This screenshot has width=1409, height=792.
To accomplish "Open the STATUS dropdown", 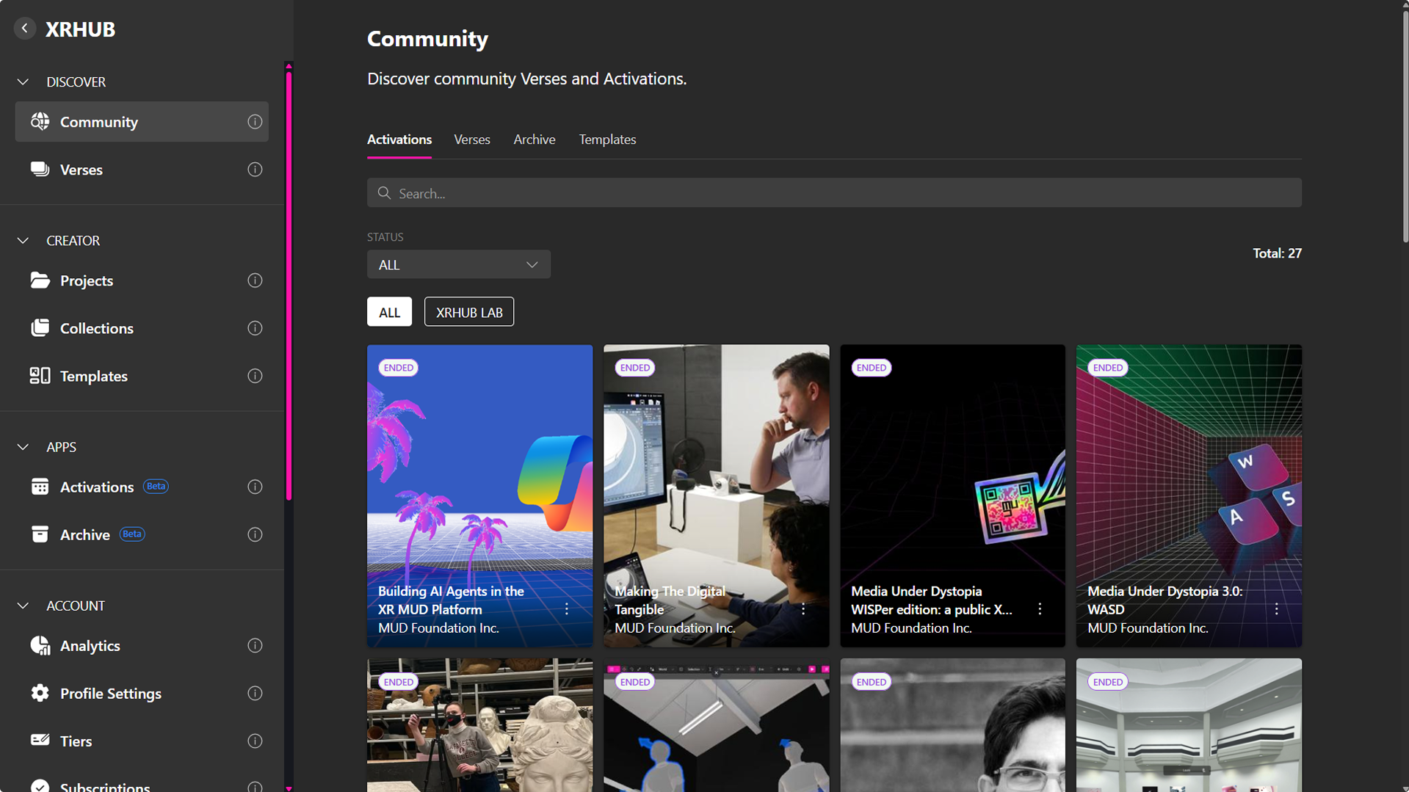I will (458, 264).
